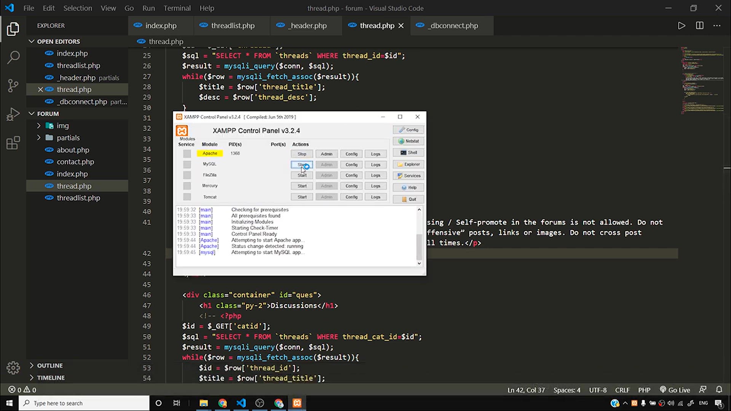Click the XAMPP Help button
731x411 pixels.
click(x=409, y=188)
